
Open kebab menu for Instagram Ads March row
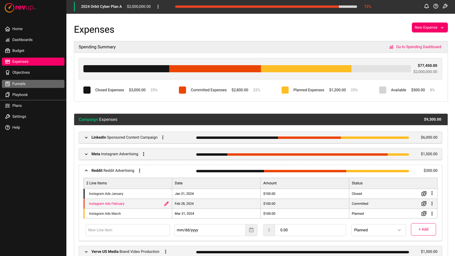[x=432, y=213]
